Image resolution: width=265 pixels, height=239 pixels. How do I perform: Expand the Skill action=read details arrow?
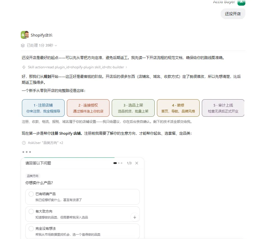[x=126, y=67]
